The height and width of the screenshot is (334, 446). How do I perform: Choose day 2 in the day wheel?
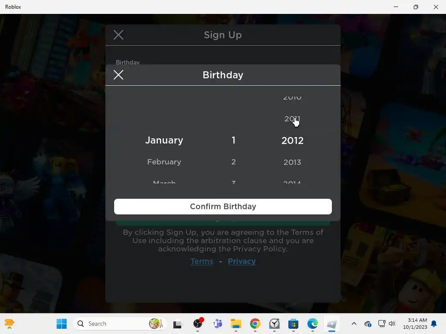[x=233, y=162]
